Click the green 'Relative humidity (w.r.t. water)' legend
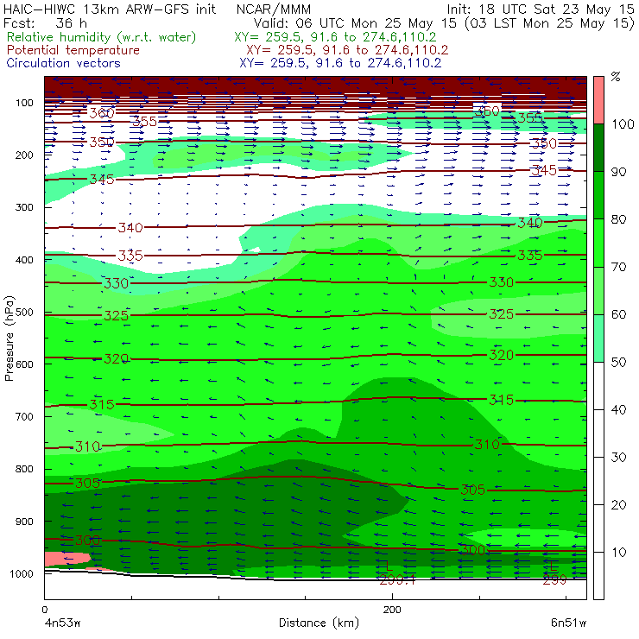 [x=102, y=37]
